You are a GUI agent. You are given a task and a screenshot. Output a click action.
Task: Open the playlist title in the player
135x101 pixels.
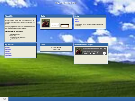[x=92, y=49]
